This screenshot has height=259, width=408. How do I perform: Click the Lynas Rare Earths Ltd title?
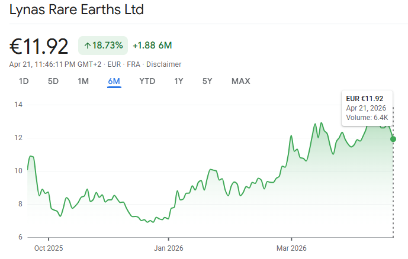coord(76,10)
